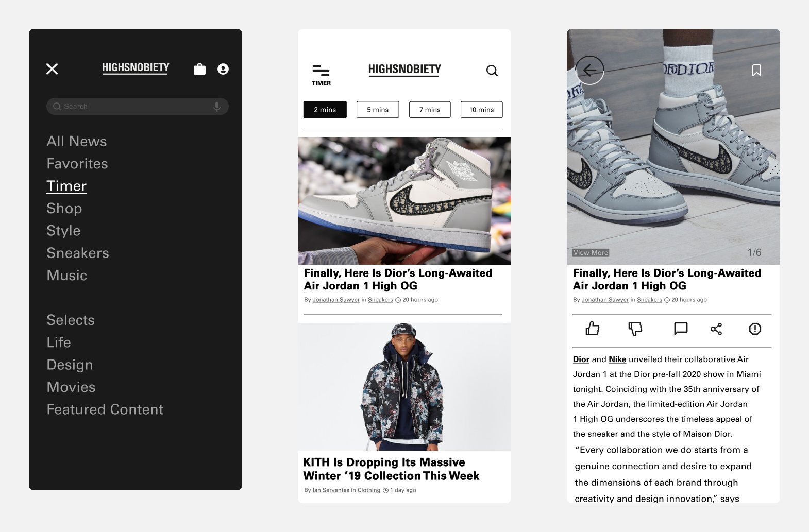Open the Timer hamburger menu icon

pos(321,75)
